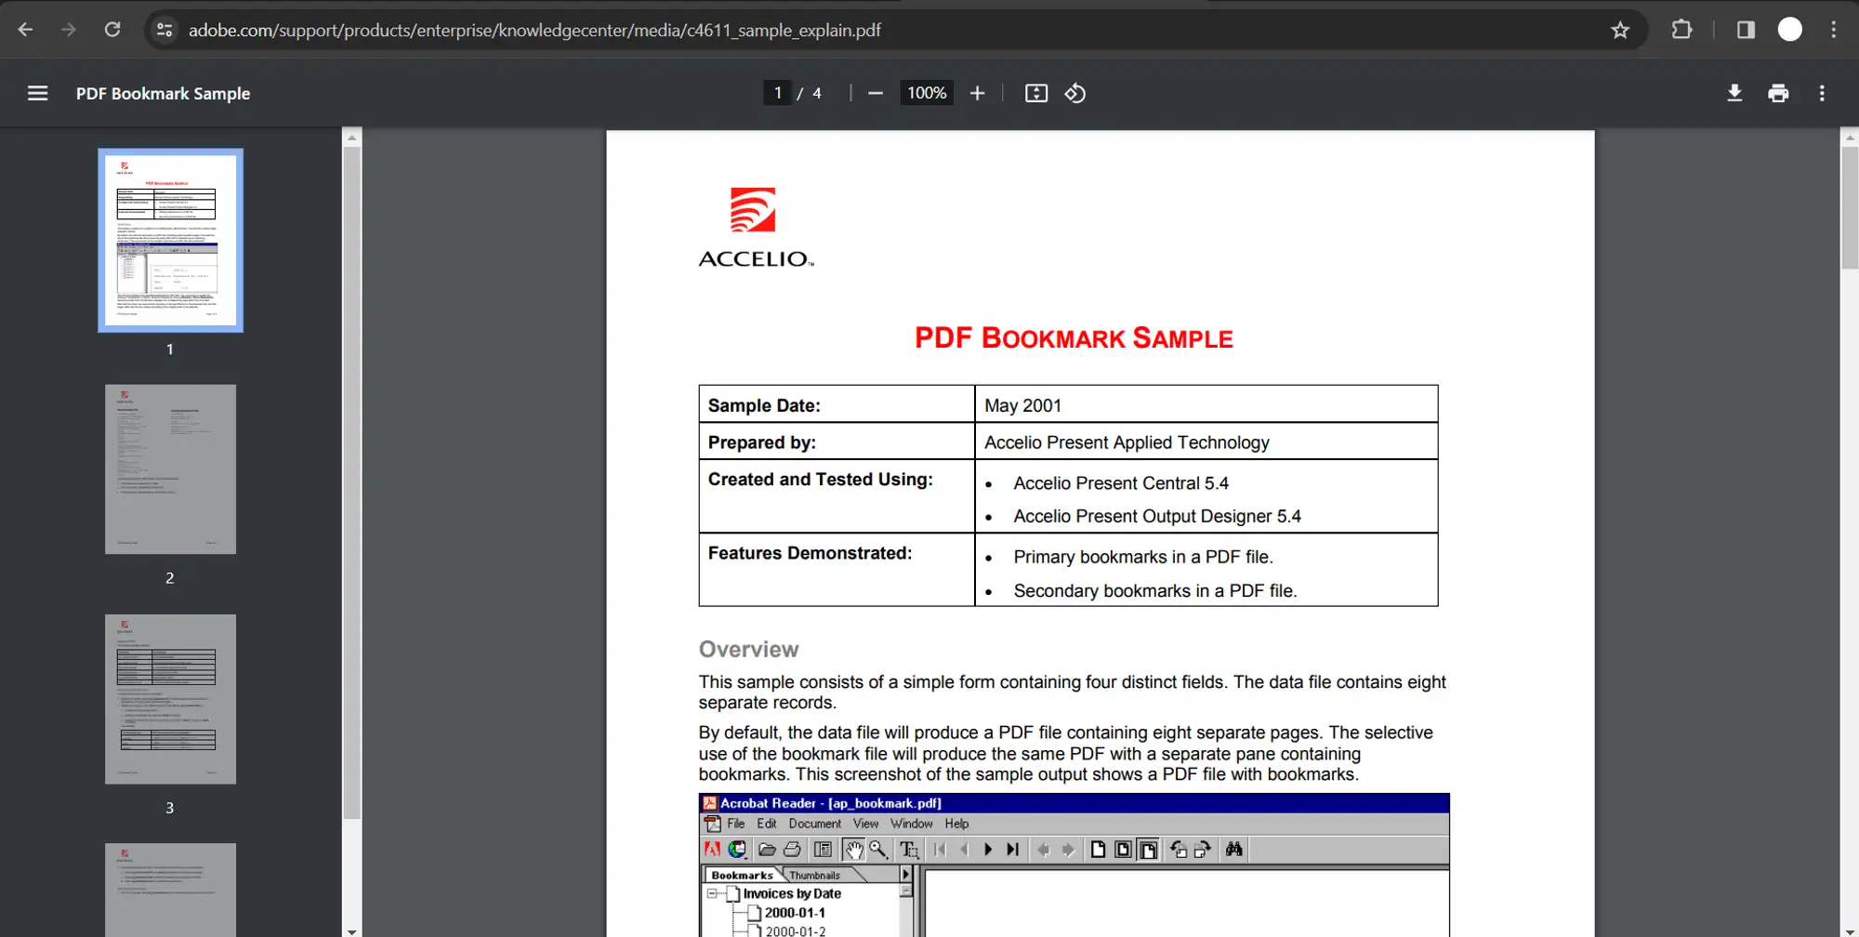Zoom in the PDF with plus button
The height and width of the screenshot is (937, 1859).
[977, 93]
